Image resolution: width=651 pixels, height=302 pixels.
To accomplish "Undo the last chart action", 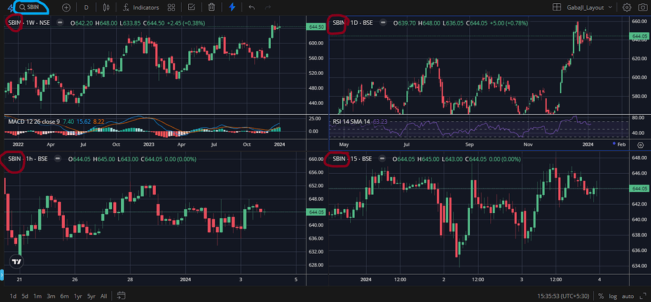I will click(252, 8).
